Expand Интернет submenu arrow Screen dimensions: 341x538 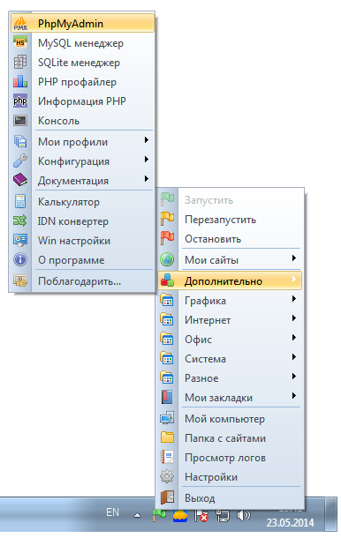tap(294, 318)
